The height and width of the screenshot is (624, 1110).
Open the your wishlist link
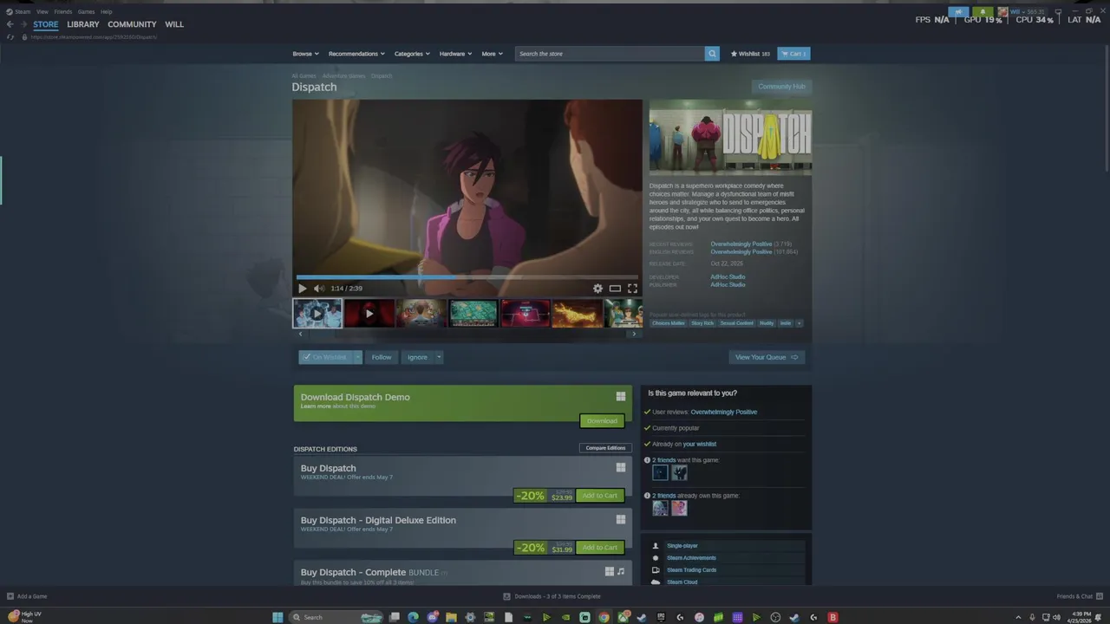click(x=700, y=444)
